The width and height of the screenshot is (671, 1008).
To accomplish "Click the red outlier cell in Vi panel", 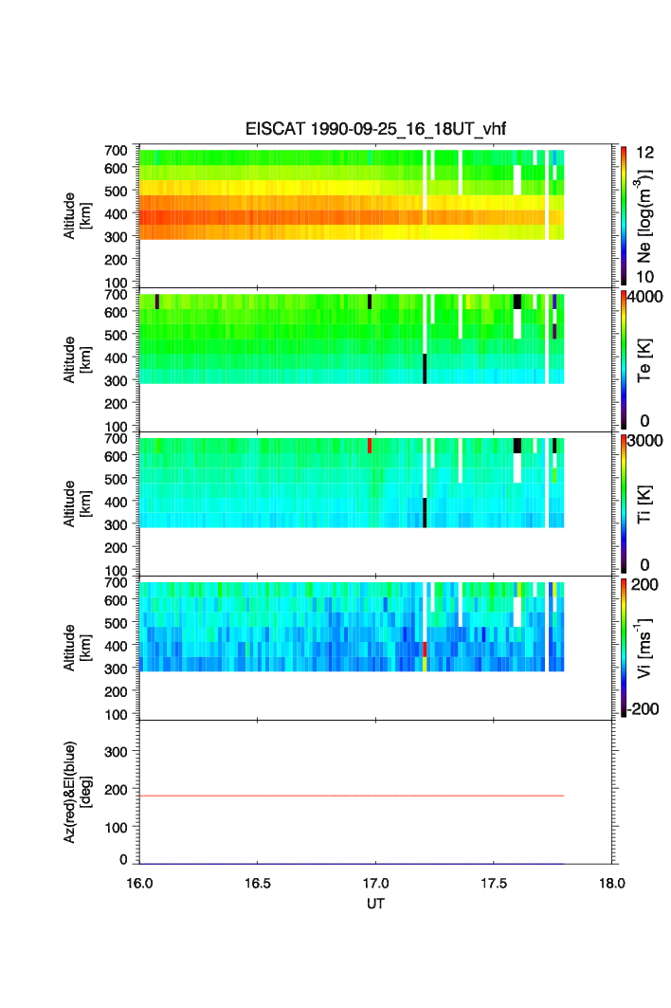I will click(425, 650).
